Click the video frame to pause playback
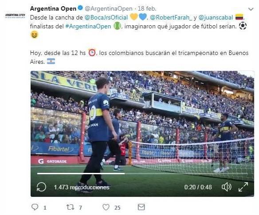The width and height of the screenshot is (259, 215). point(142,122)
